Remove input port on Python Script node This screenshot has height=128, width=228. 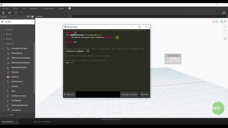[x=175, y=59]
